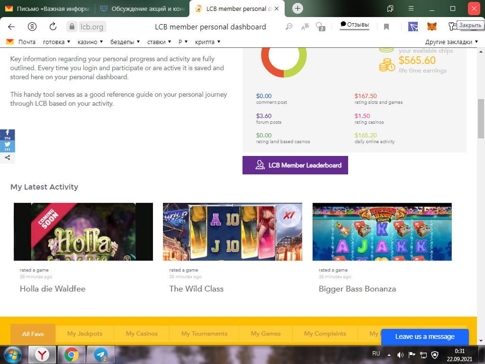Open the Protect shield icon with badge 2

click(x=320, y=27)
